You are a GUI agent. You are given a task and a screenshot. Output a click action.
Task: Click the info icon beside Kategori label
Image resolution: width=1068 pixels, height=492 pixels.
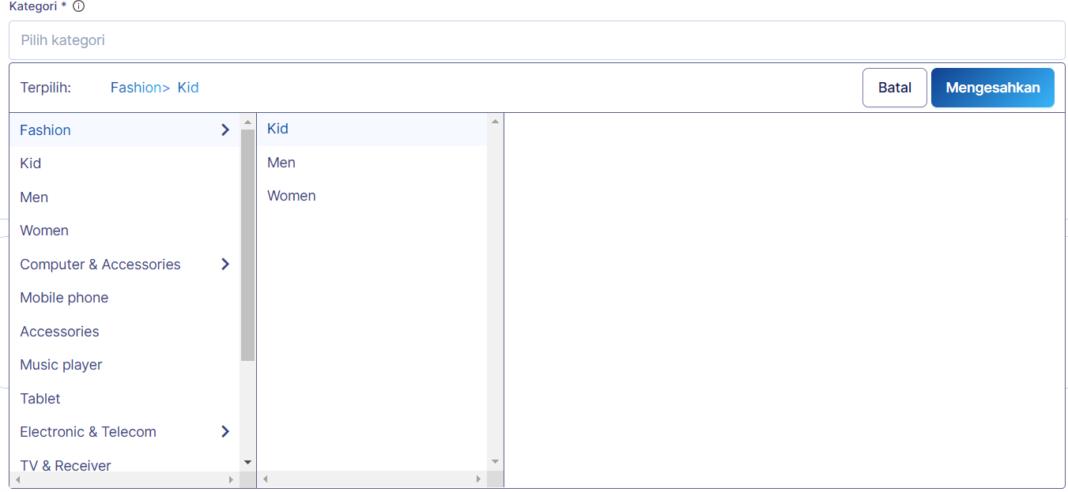point(78,6)
